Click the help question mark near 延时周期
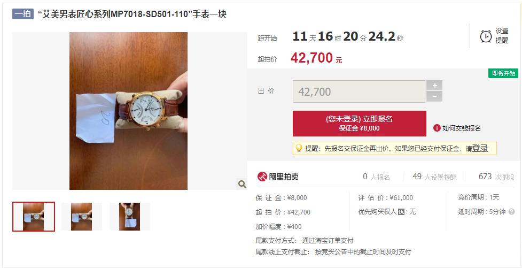The height and width of the screenshot is (268, 522). tap(512, 212)
